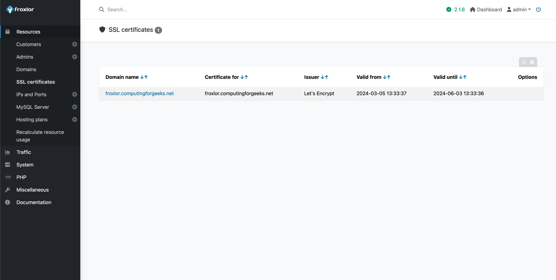
Task: Switch to SSL certificates section
Action: (35, 82)
